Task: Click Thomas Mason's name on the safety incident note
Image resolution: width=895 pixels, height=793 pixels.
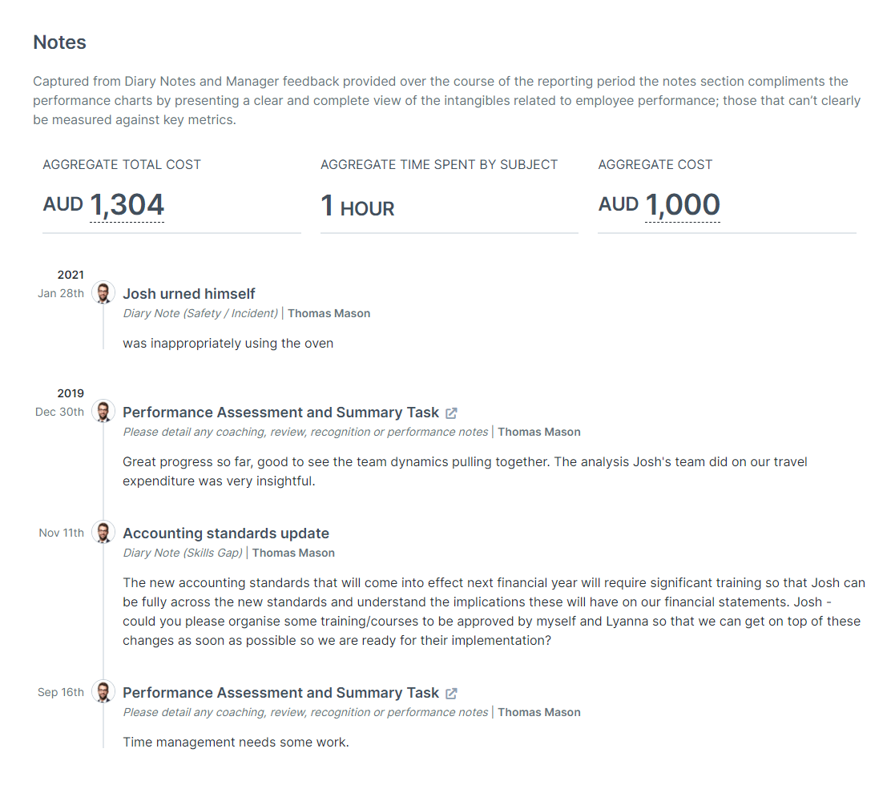Action: (x=329, y=313)
